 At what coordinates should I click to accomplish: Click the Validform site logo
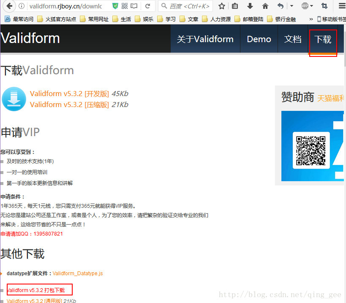coord(30,38)
